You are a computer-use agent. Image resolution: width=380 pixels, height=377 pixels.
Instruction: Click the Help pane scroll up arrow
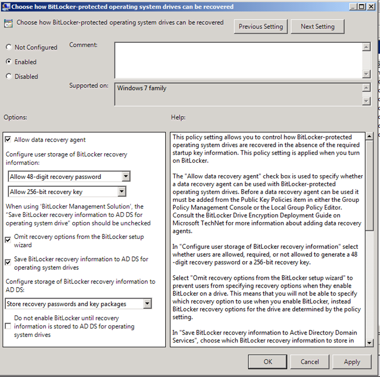(369, 136)
